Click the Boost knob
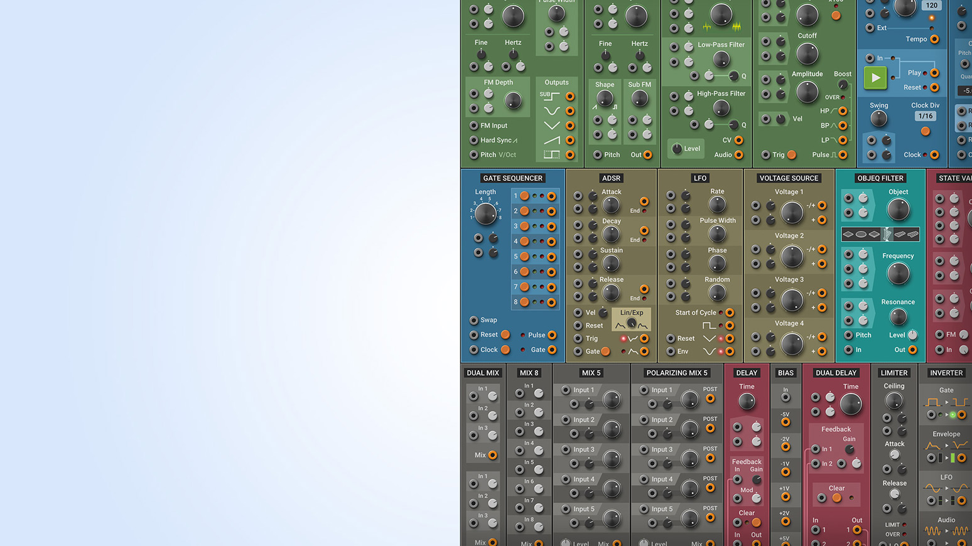972x546 pixels. (843, 85)
